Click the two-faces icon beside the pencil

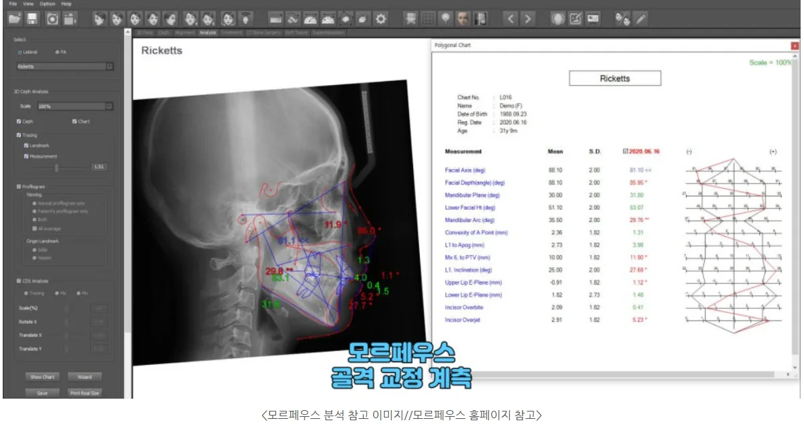[x=623, y=20]
